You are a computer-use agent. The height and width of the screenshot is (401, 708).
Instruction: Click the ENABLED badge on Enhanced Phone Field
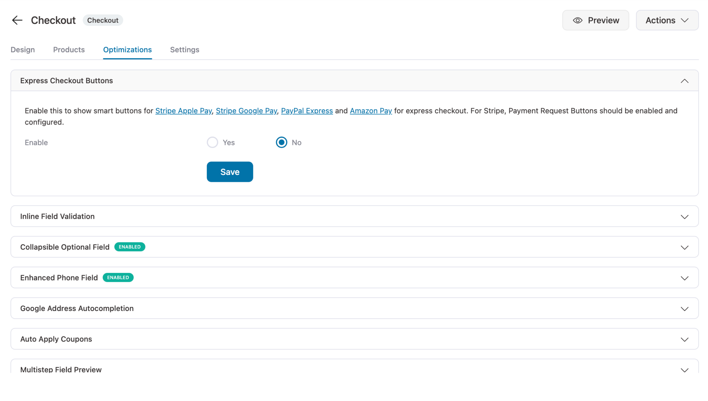(x=118, y=277)
